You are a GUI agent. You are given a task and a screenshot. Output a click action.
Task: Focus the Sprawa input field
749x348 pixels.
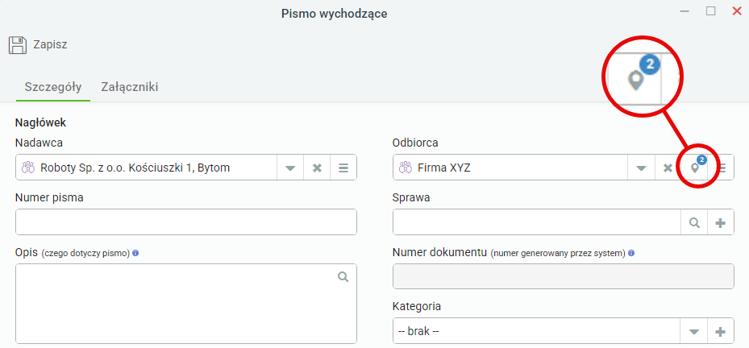tap(537, 222)
